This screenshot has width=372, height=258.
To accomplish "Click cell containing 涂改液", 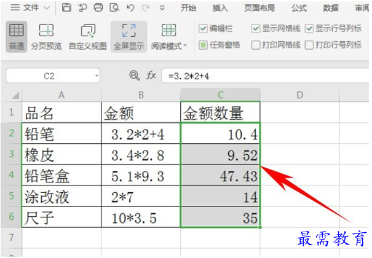I will [x=61, y=196].
